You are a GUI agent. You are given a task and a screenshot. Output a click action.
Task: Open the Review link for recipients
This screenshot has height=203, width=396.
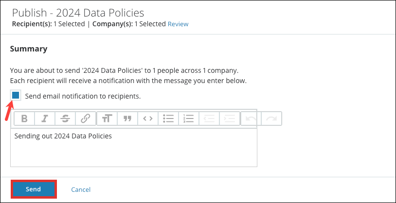(178, 24)
